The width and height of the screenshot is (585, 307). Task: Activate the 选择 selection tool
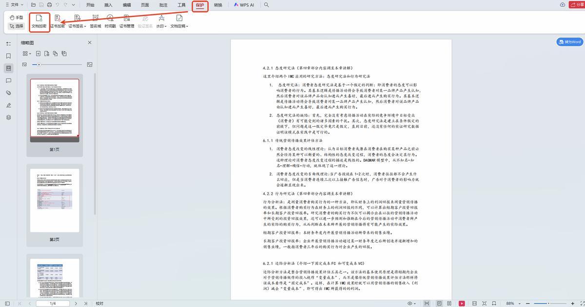pyautogui.click(x=17, y=26)
